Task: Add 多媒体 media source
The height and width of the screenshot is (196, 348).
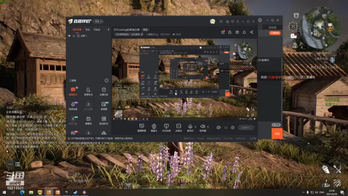Action: (179, 128)
